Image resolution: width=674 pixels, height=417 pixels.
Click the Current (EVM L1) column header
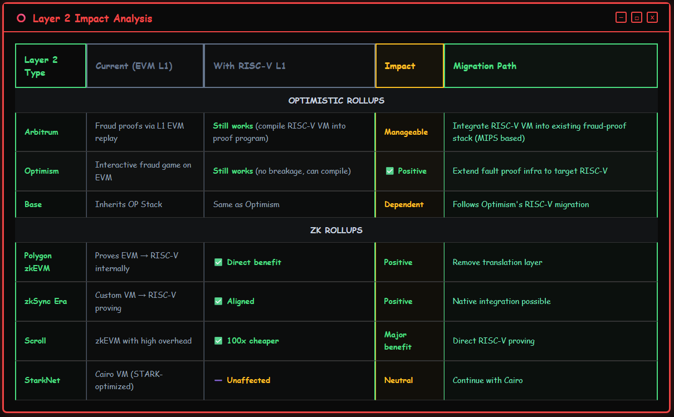(x=145, y=66)
